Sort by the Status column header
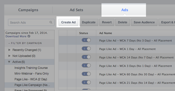Screen dimensions: 175x91 coord(83,33)
